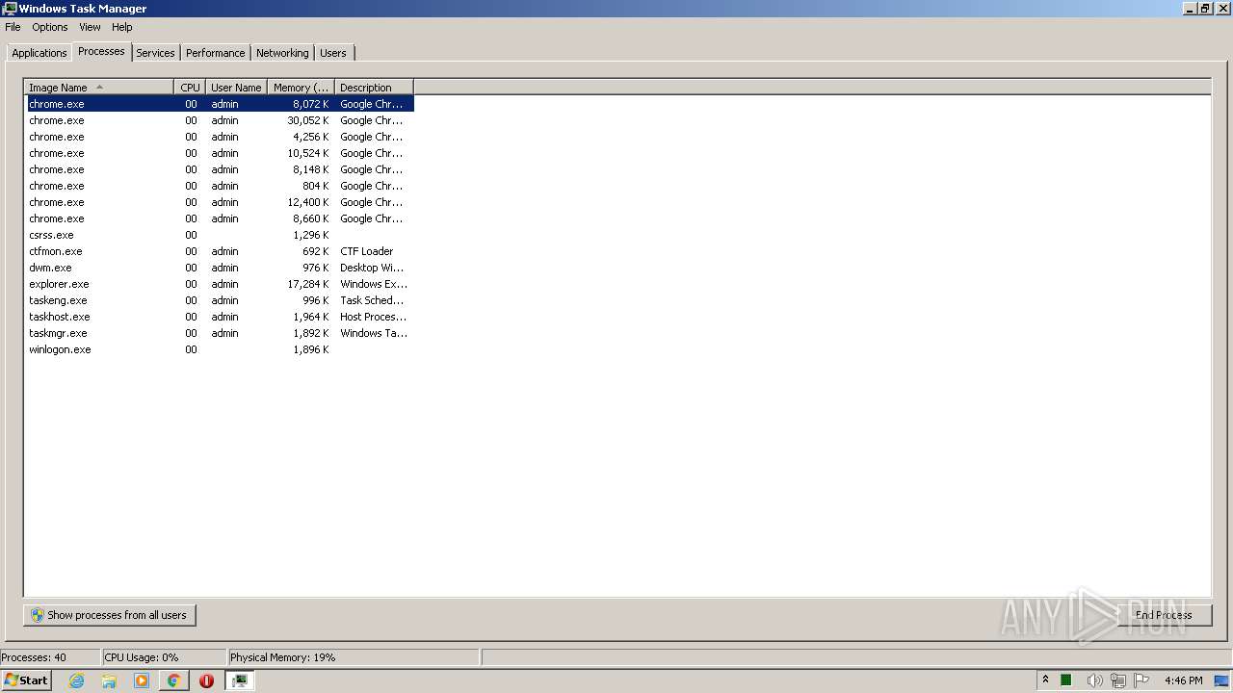The image size is (1233, 693).
Task: Click the red circular taskbar icon
Action: (x=206, y=680)
